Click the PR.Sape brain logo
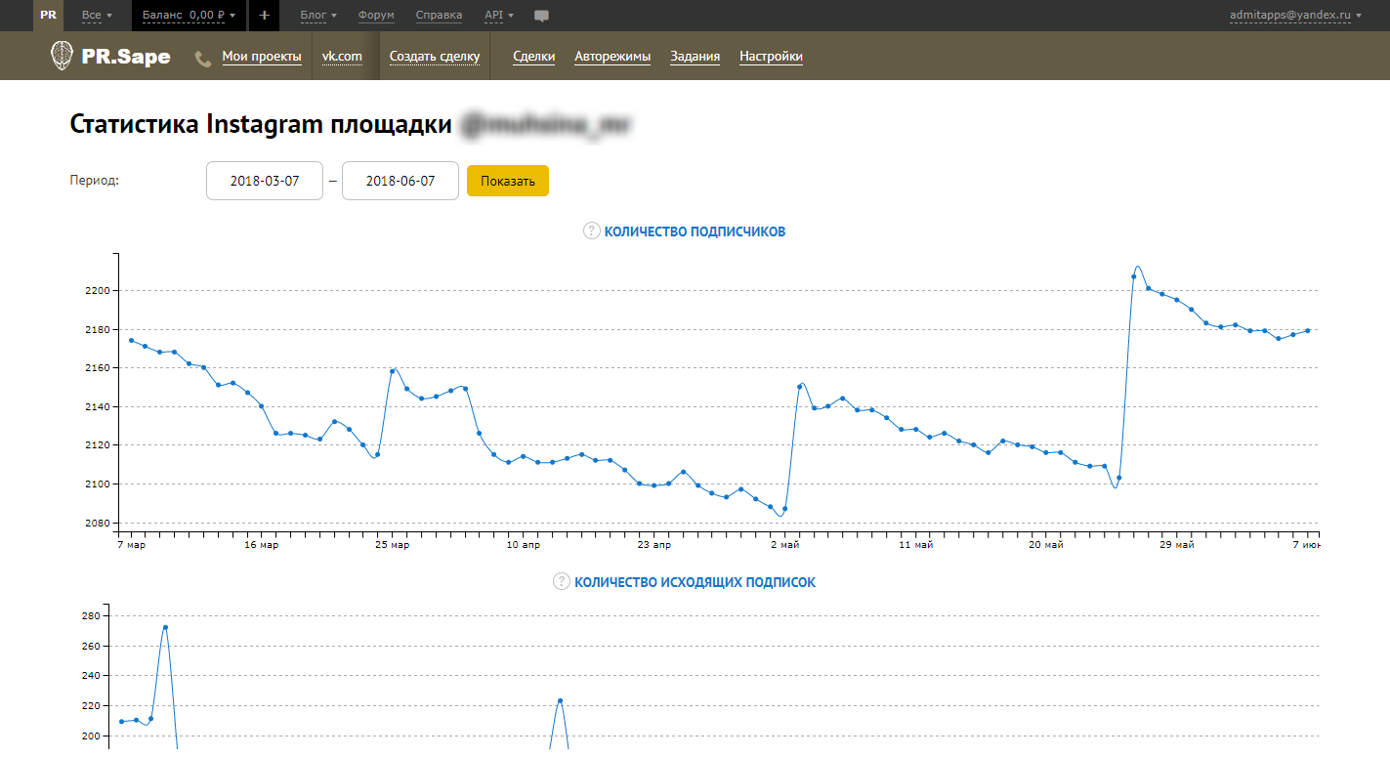 [x=62, y=56]
